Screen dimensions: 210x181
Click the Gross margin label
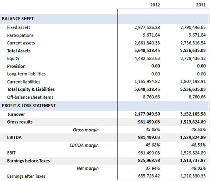click(x=86, y=130)
